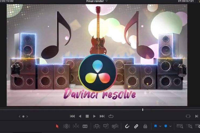Click go to next edit icon

point(197,116)
